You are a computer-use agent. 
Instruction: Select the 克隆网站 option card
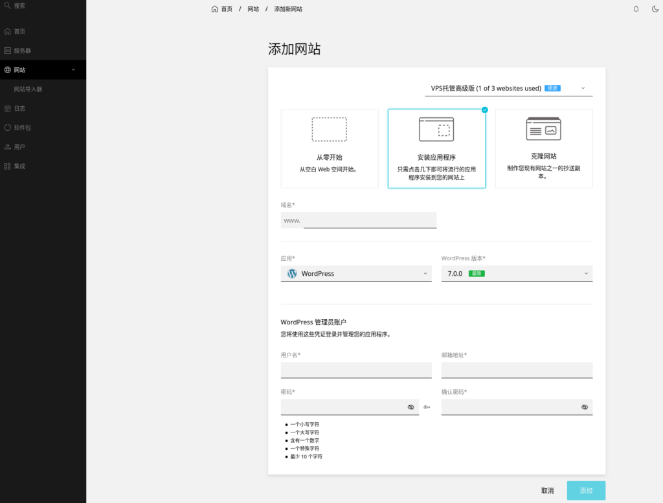[x=544, y=148]
